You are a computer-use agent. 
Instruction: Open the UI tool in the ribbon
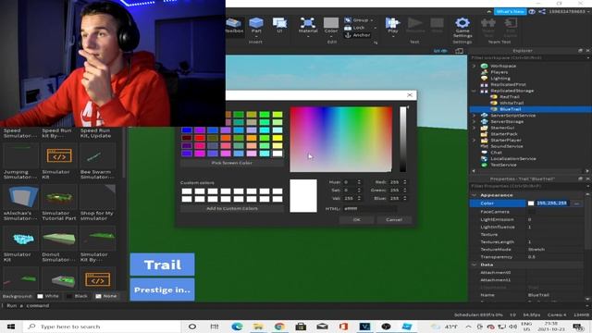(279, 25)
